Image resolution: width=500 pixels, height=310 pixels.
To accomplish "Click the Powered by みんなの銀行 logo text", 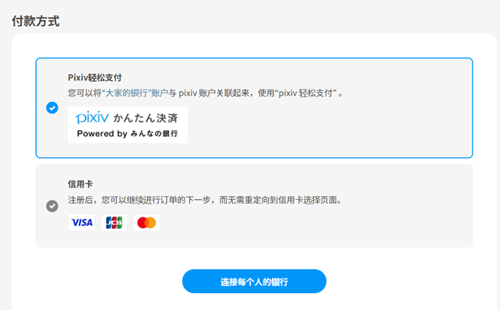I will [x=127, y=133].
